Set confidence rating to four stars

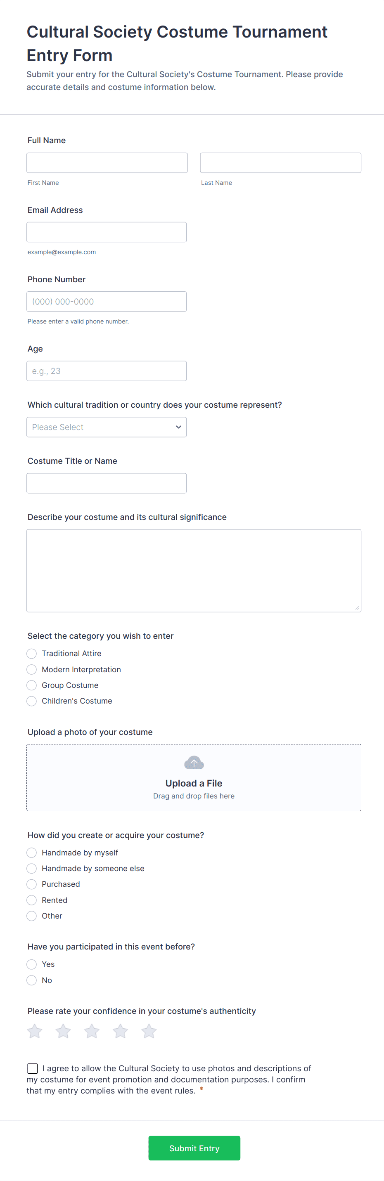click(x=121, y=1031)
